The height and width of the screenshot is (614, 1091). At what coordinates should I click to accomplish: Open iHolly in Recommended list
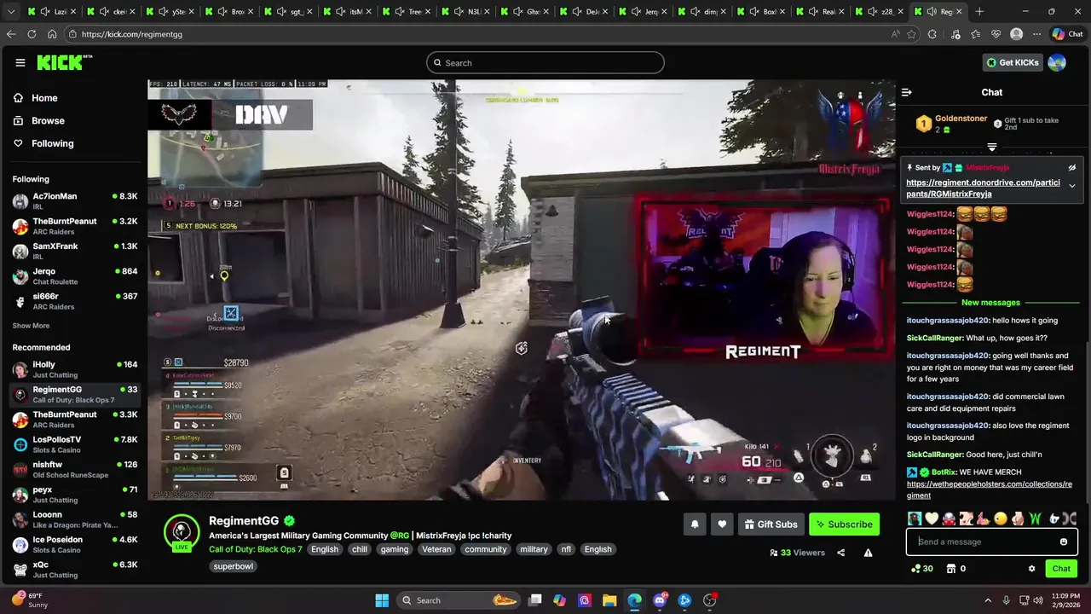(75, 369)
